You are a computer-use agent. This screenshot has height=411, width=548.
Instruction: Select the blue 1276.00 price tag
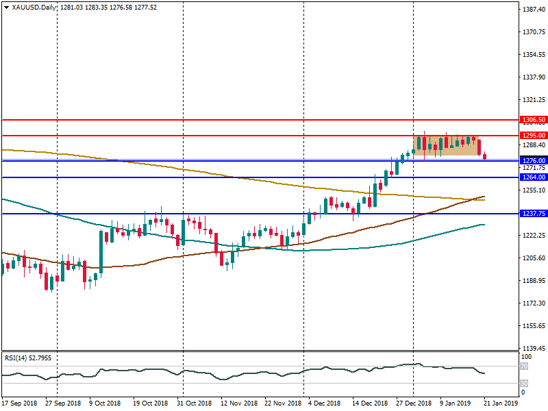(533, 161)
